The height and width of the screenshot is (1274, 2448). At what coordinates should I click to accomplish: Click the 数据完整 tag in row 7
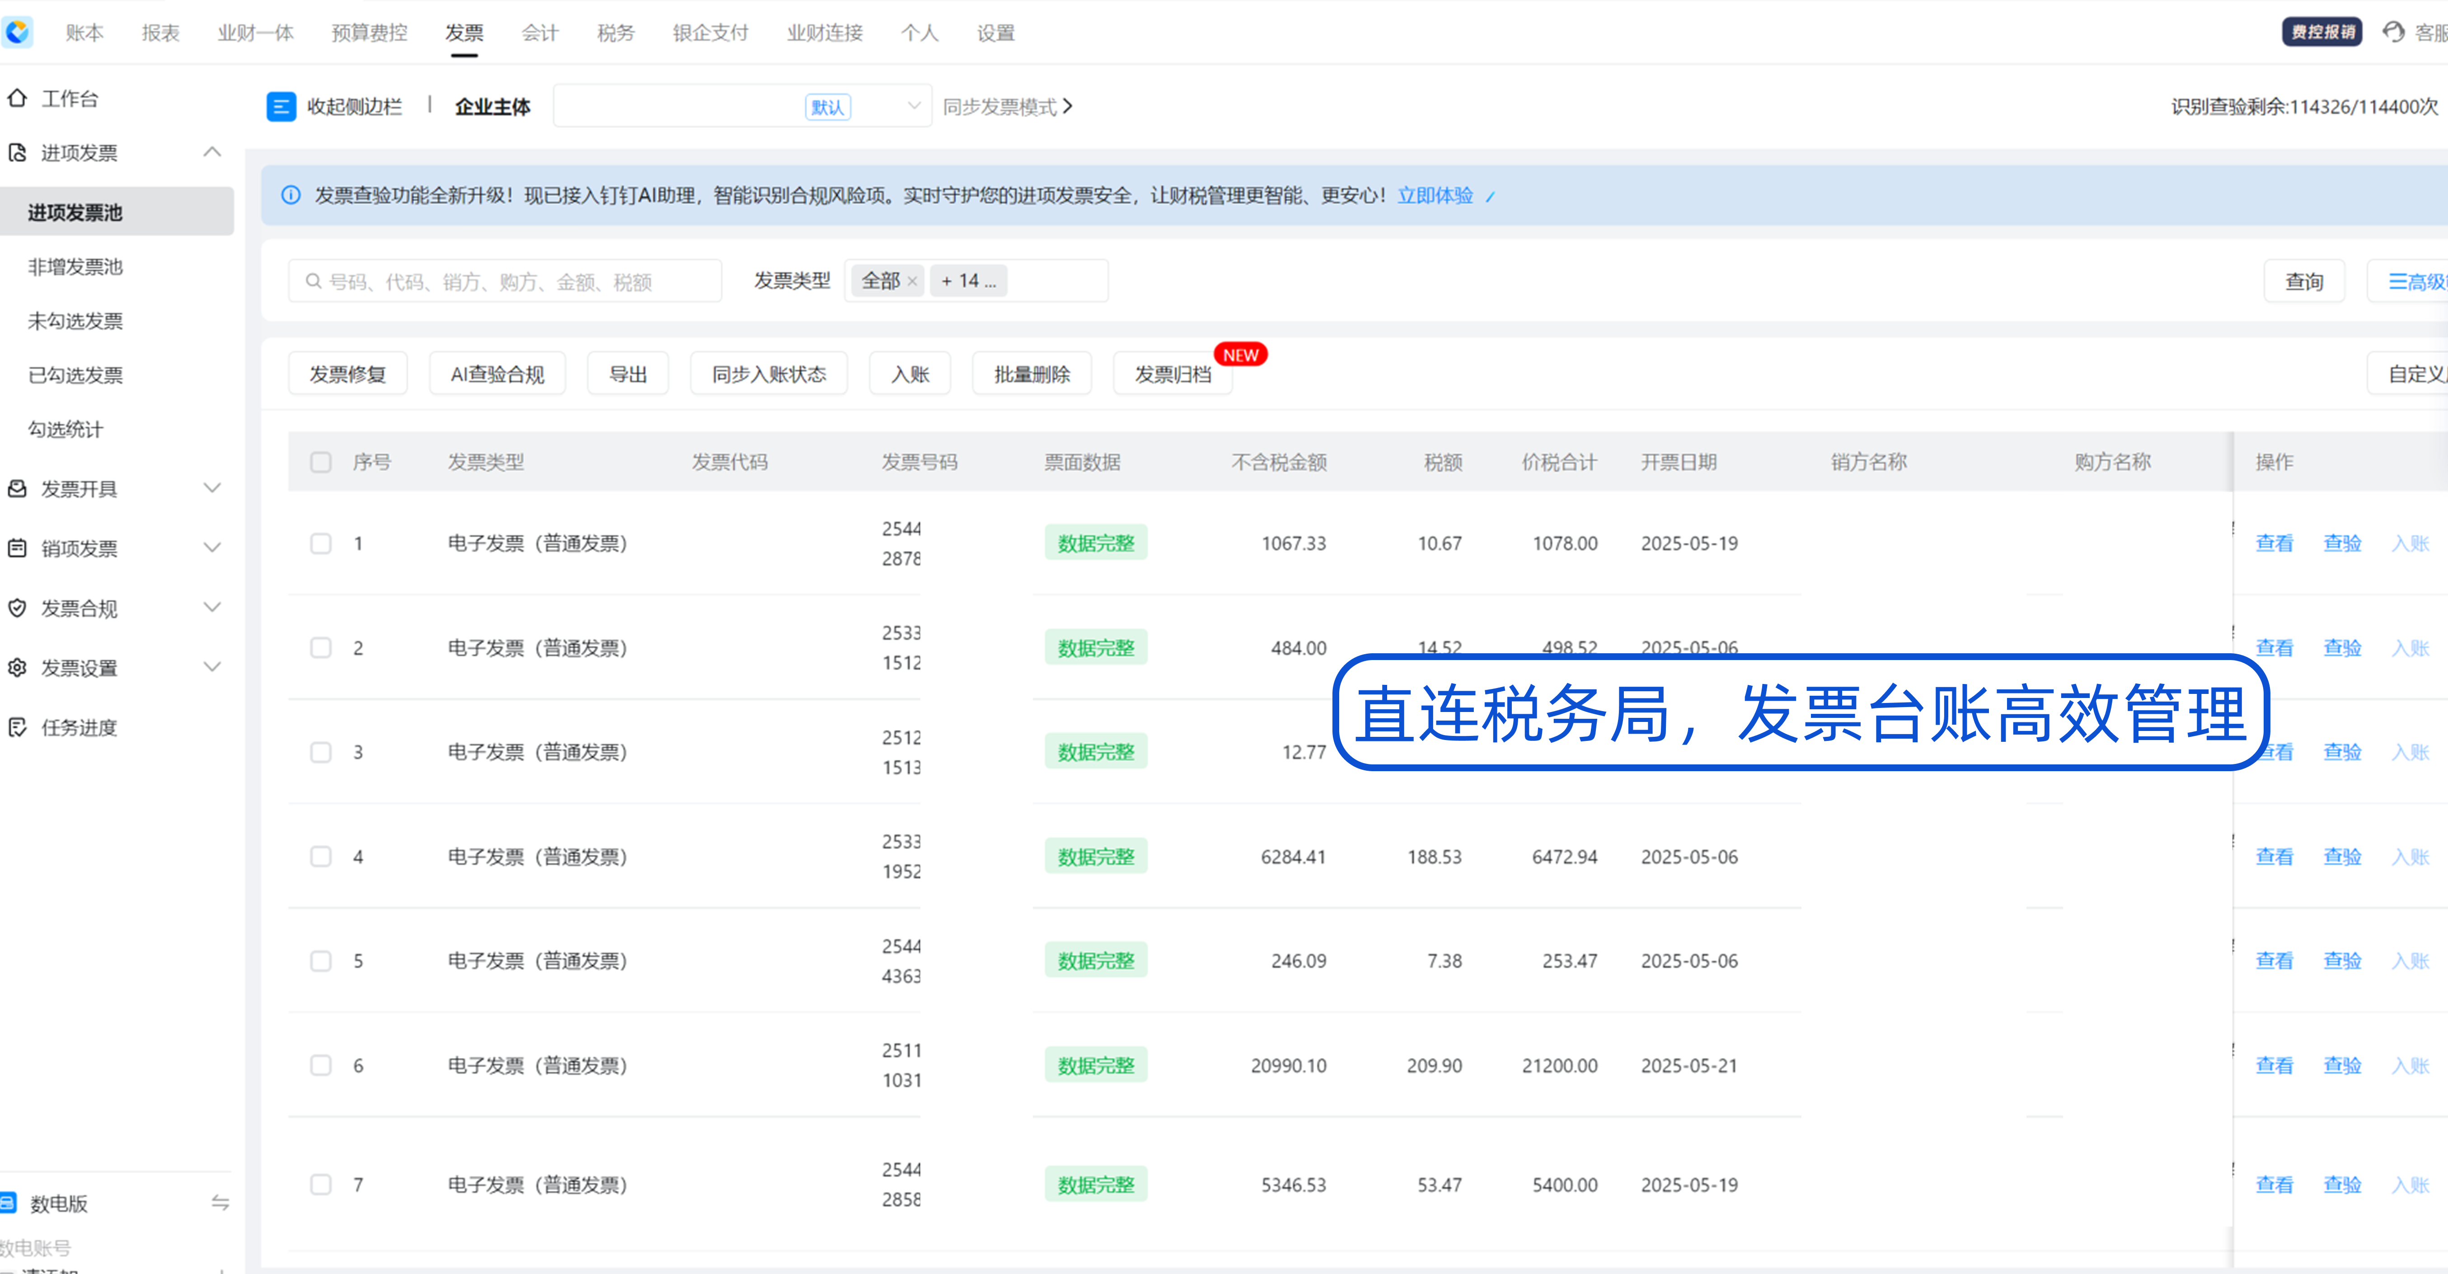point(1096,1185)
